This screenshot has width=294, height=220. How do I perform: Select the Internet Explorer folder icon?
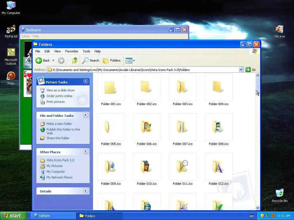click(147, 201)
